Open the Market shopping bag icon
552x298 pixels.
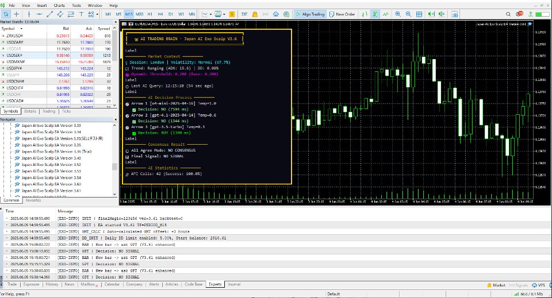255,14
